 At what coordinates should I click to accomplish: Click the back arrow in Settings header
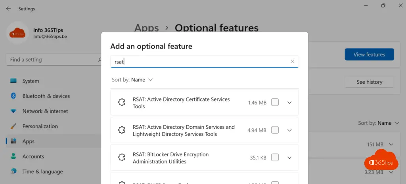(8, 9)
